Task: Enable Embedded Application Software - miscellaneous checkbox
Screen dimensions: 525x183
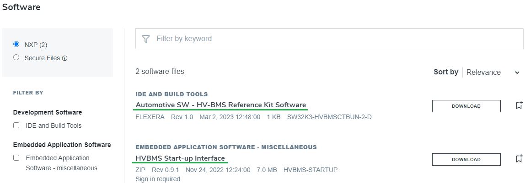Action: (16, 158)
